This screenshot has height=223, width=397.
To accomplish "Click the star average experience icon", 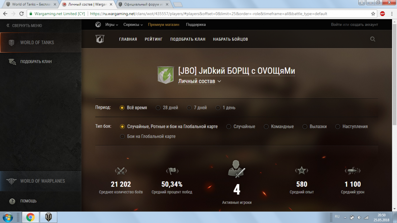I will point(302,170).
